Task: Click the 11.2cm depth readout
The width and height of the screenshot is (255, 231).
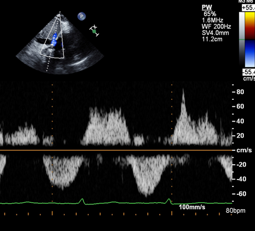Action: 212,39
